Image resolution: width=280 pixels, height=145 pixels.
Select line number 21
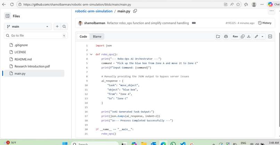click(x=86, y=134)
